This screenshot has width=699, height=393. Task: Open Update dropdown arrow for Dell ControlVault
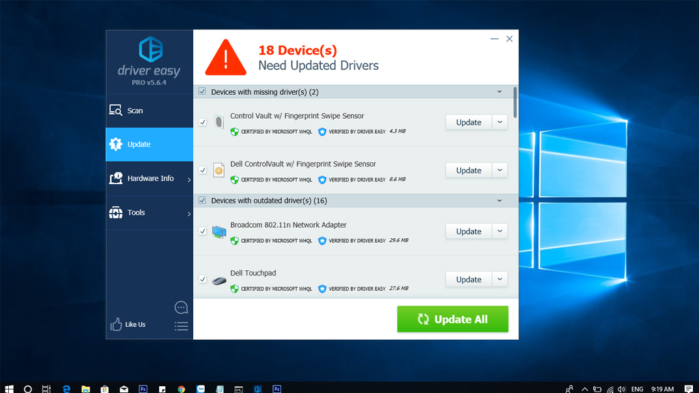point(500,170)
